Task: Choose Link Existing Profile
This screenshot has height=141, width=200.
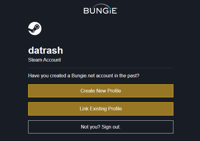Action: coord(101,109)
